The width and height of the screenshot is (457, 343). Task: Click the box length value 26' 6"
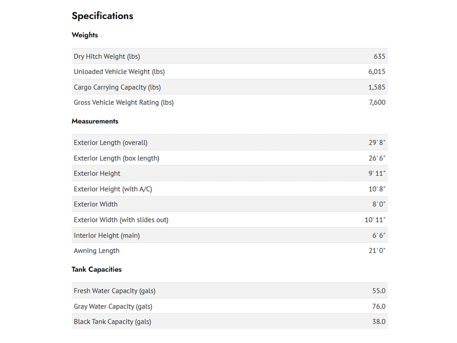pyautogui.click(x=377, y=158)
